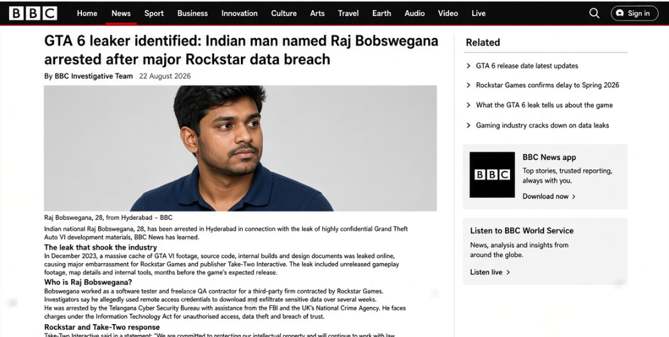669x337 pixels.
Task: Open Gaming industry cracks down on data leaks
Action: click(542, 125)
